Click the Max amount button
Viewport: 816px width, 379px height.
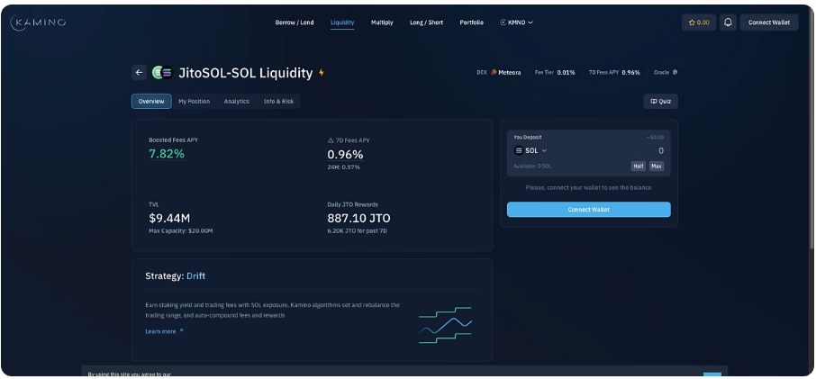pos(657,167)
